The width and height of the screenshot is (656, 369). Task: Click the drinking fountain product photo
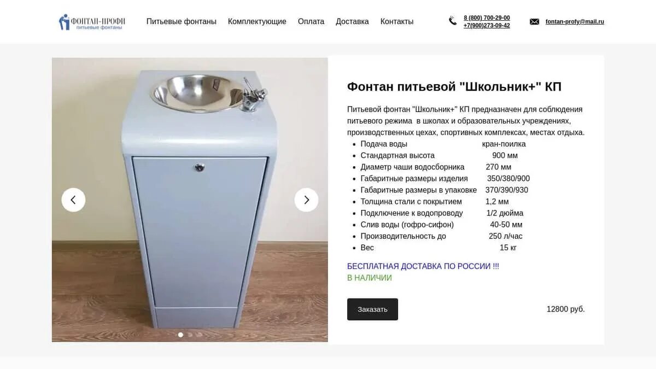tap(190, 200)
